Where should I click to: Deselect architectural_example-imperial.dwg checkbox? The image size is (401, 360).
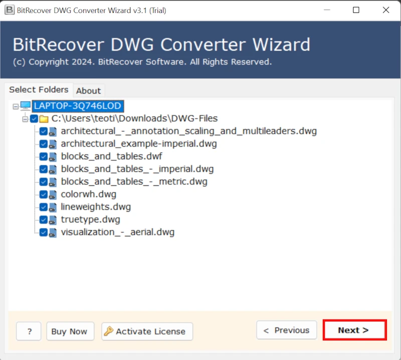pyautogui.click(x=43, y=144)
